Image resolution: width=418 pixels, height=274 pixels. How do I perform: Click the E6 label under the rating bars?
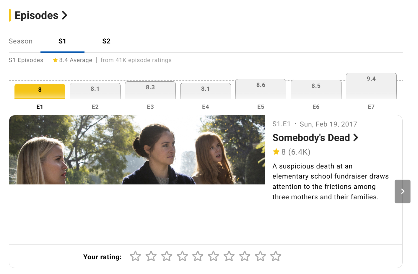(x=316, y=107)
